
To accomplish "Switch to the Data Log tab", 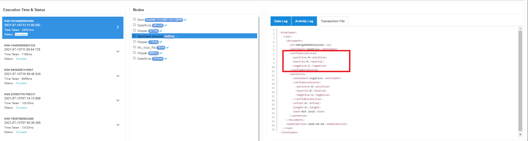I will tap(281, 21).
